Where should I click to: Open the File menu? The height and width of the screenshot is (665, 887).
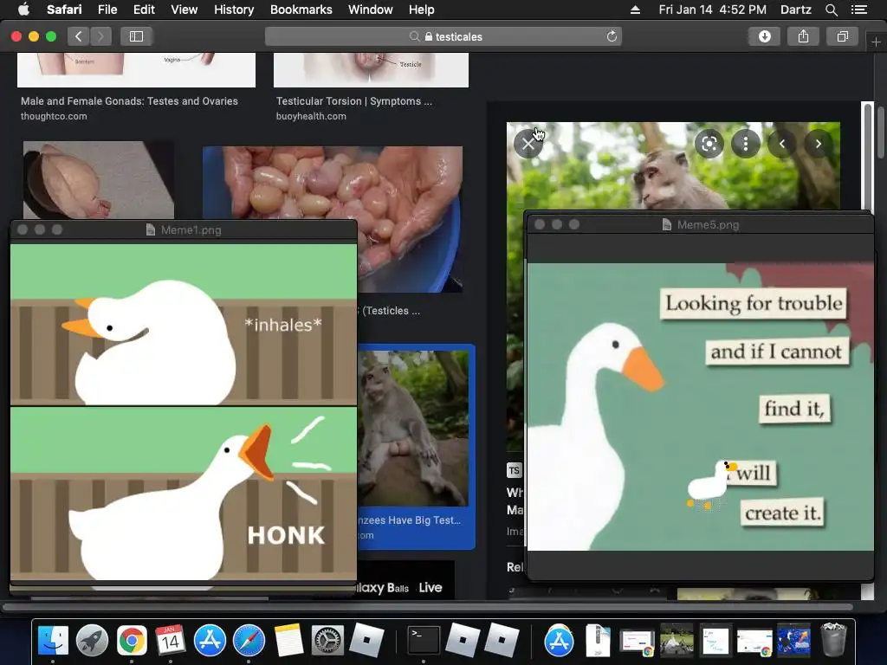pyautogui.click(x=107, y=10)
